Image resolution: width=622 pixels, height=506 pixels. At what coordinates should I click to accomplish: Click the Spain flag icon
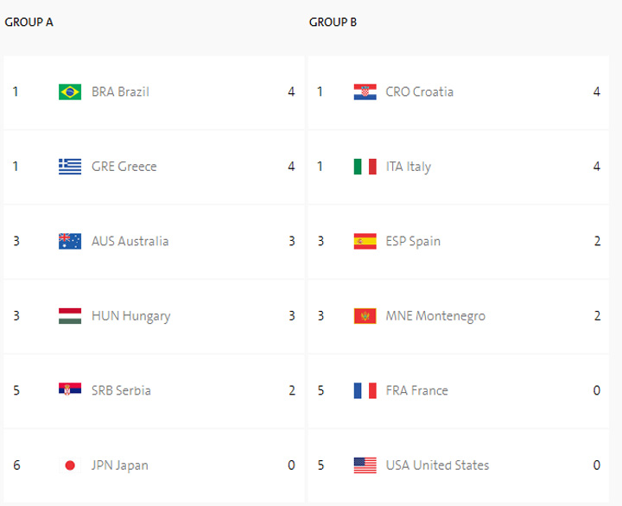point(365,241)
